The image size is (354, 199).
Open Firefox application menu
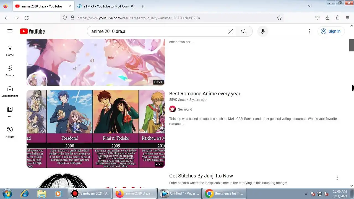click(x=347, y=18)
